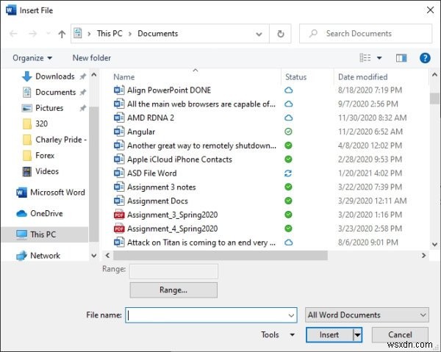This screenshot has height=352, width=441.
Task: Sort by the Name column header
Action: (x=123, y=77)
